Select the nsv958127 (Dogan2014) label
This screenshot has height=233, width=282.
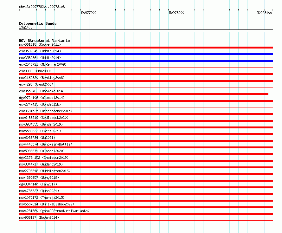tap(39, 217)
